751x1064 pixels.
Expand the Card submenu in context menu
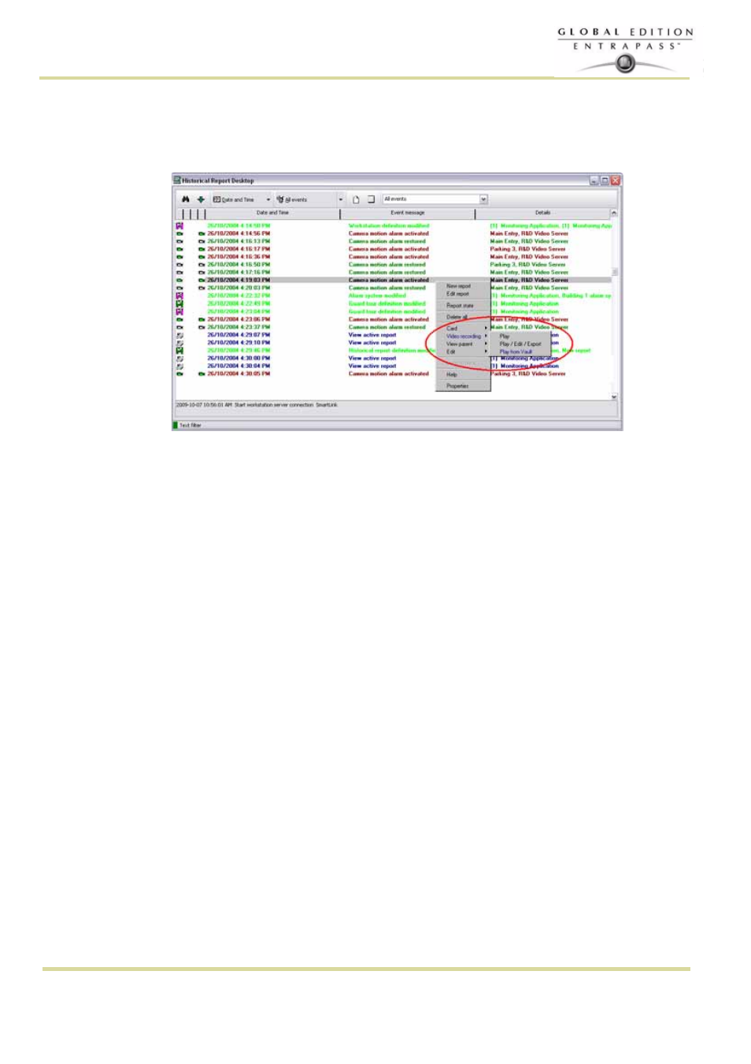pos(464,329)
